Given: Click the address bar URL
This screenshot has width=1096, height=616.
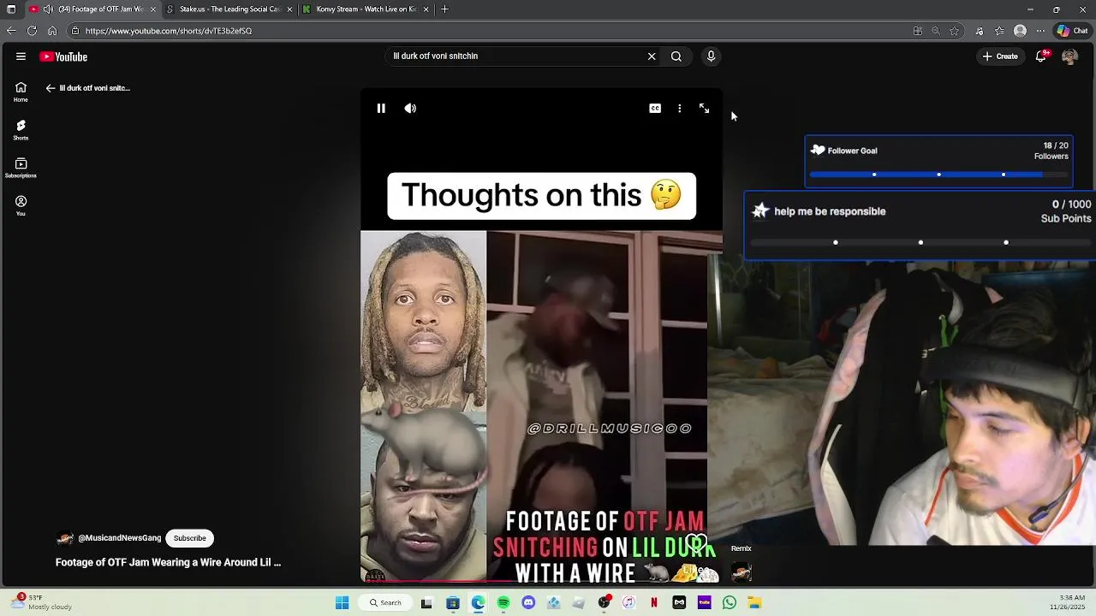Looking at the screenshot, I should click(169, 31).
